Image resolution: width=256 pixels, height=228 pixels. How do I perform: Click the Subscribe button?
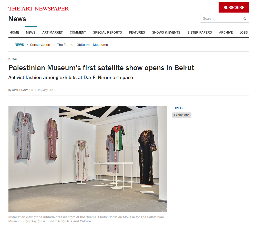pyautogui.click(x=234, y=7)
